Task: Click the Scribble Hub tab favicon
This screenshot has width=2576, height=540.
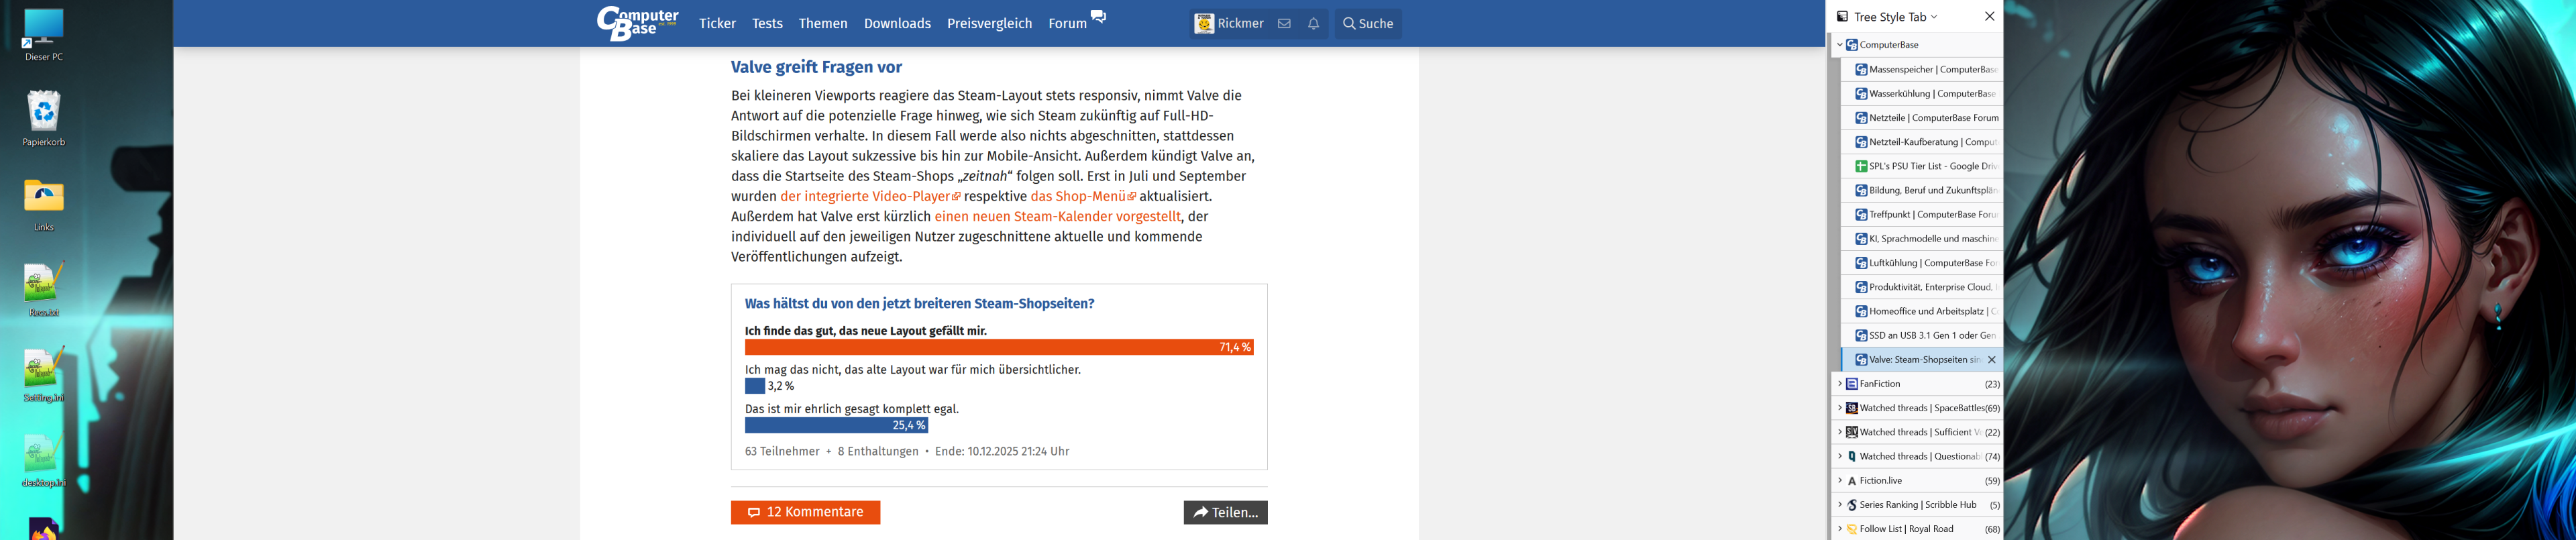Action: pos(1852,505)
